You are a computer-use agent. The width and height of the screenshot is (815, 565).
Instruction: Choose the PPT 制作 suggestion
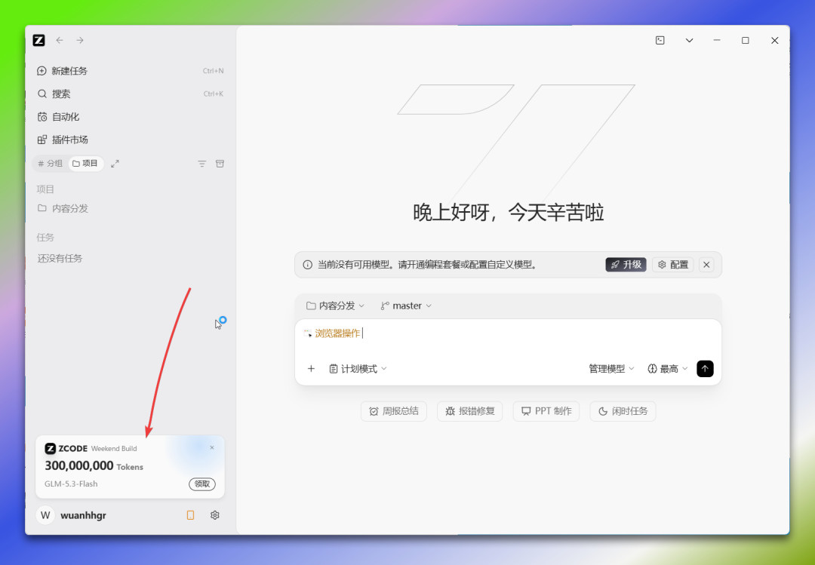point(546,411)
